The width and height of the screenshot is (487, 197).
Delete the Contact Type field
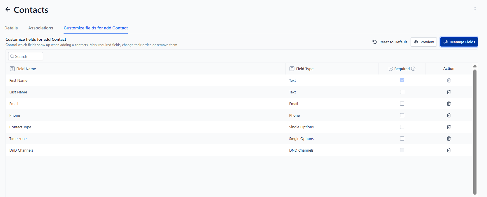449,127
